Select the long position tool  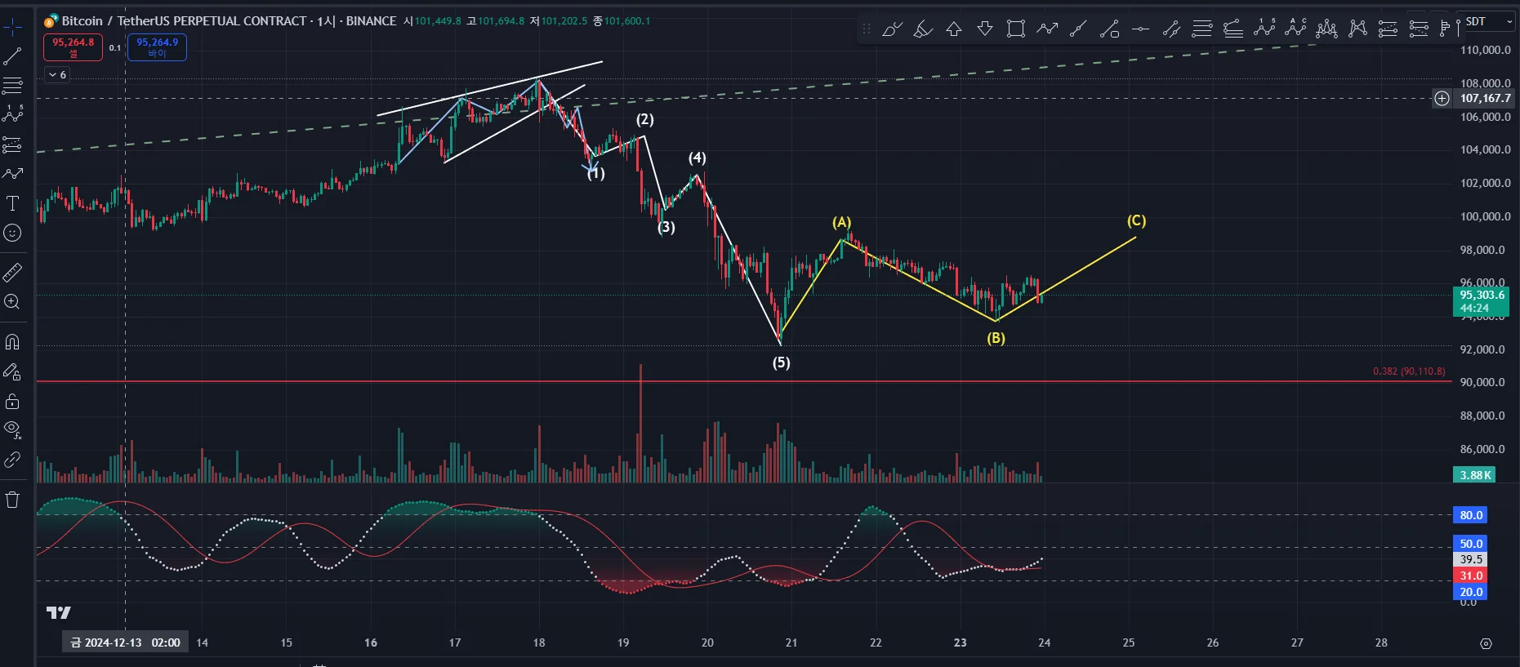point(1388,29)
